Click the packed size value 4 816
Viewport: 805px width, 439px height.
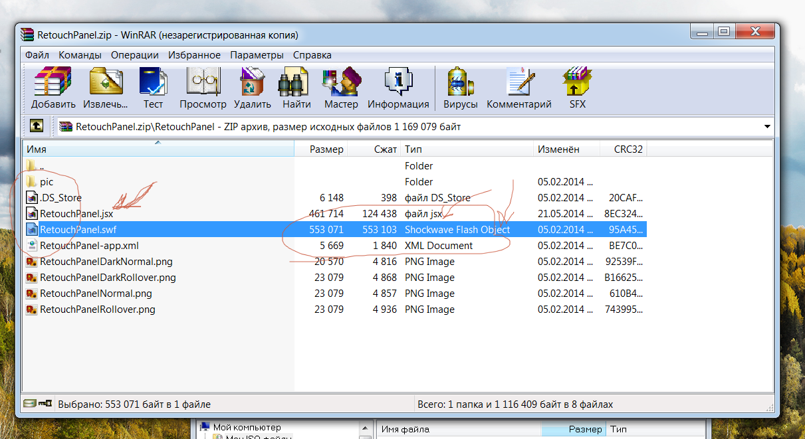click(384, 261)
